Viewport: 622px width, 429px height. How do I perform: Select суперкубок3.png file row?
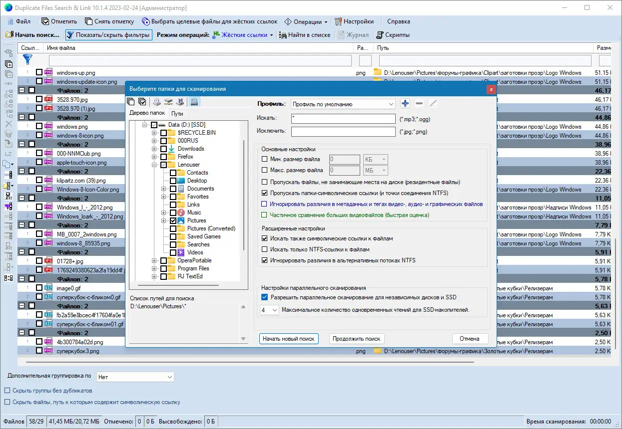315,351
